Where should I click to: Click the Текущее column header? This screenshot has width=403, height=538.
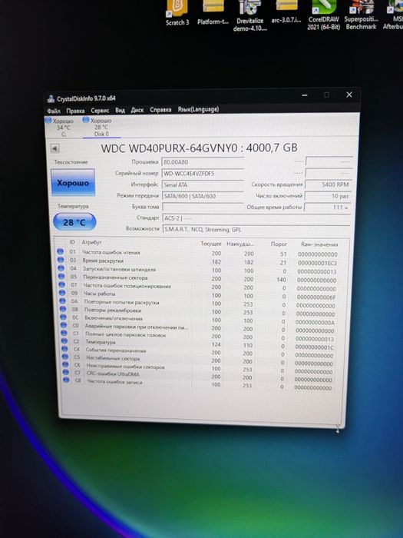[211, 244]
